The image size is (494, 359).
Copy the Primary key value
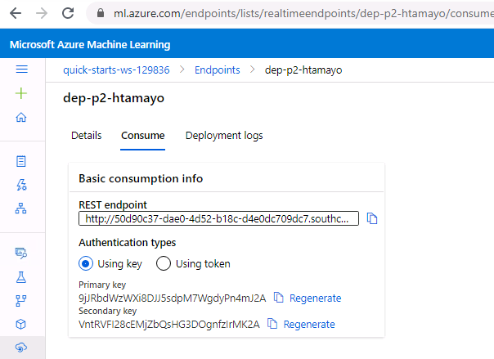(x=279, y=298)
